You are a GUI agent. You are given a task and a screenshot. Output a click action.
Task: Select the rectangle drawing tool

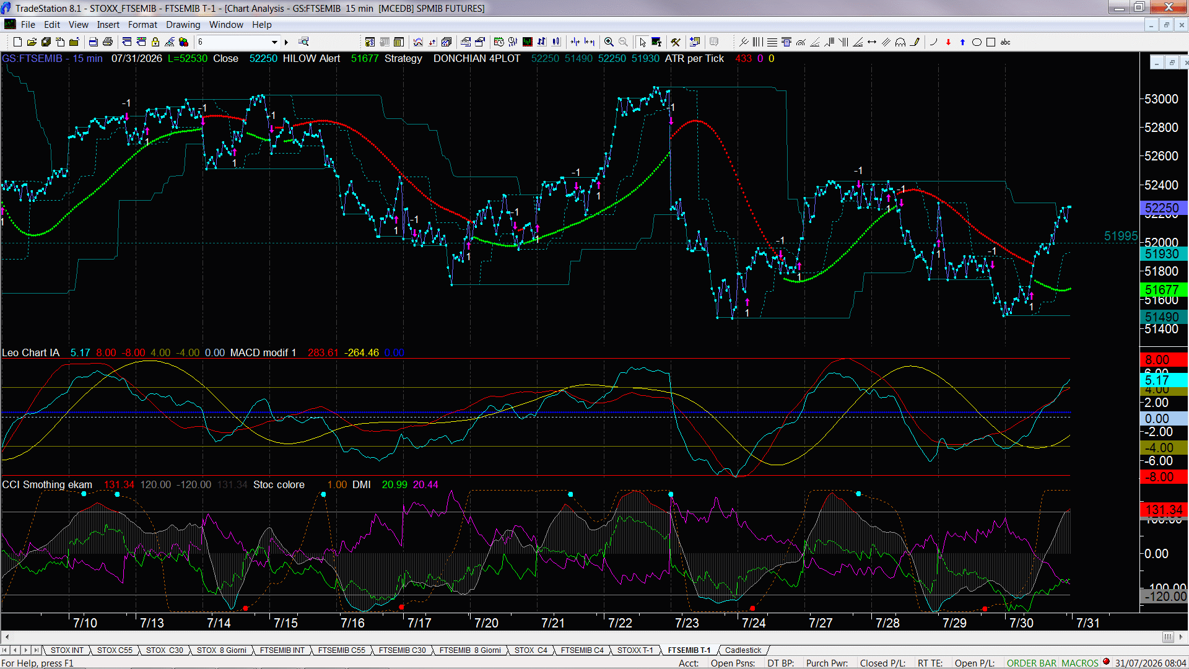click(x=991, y=42)
